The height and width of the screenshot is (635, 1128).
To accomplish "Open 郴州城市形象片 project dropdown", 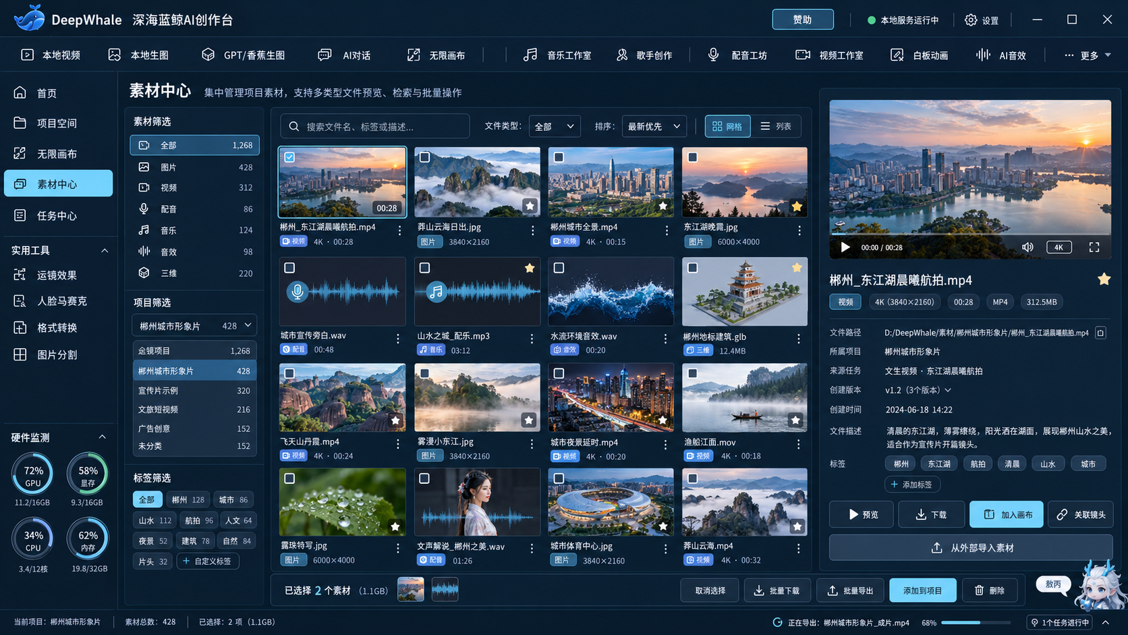I will point(194,325).
